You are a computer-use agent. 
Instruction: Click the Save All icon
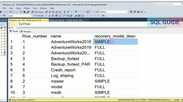tap(28, 12)
